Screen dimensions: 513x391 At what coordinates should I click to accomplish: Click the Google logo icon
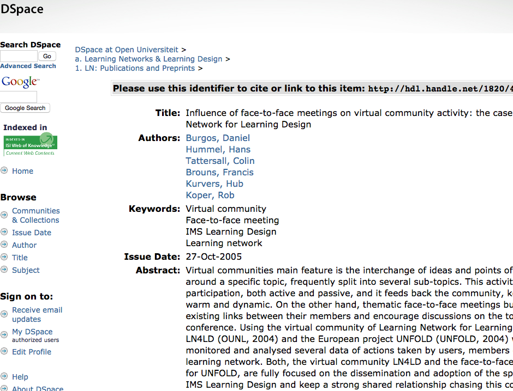(x=20, y=82)
